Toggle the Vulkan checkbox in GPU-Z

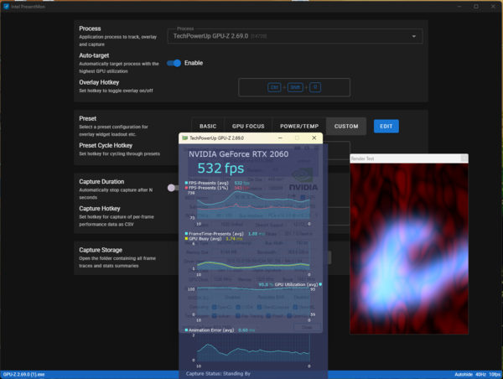(214, 316)
